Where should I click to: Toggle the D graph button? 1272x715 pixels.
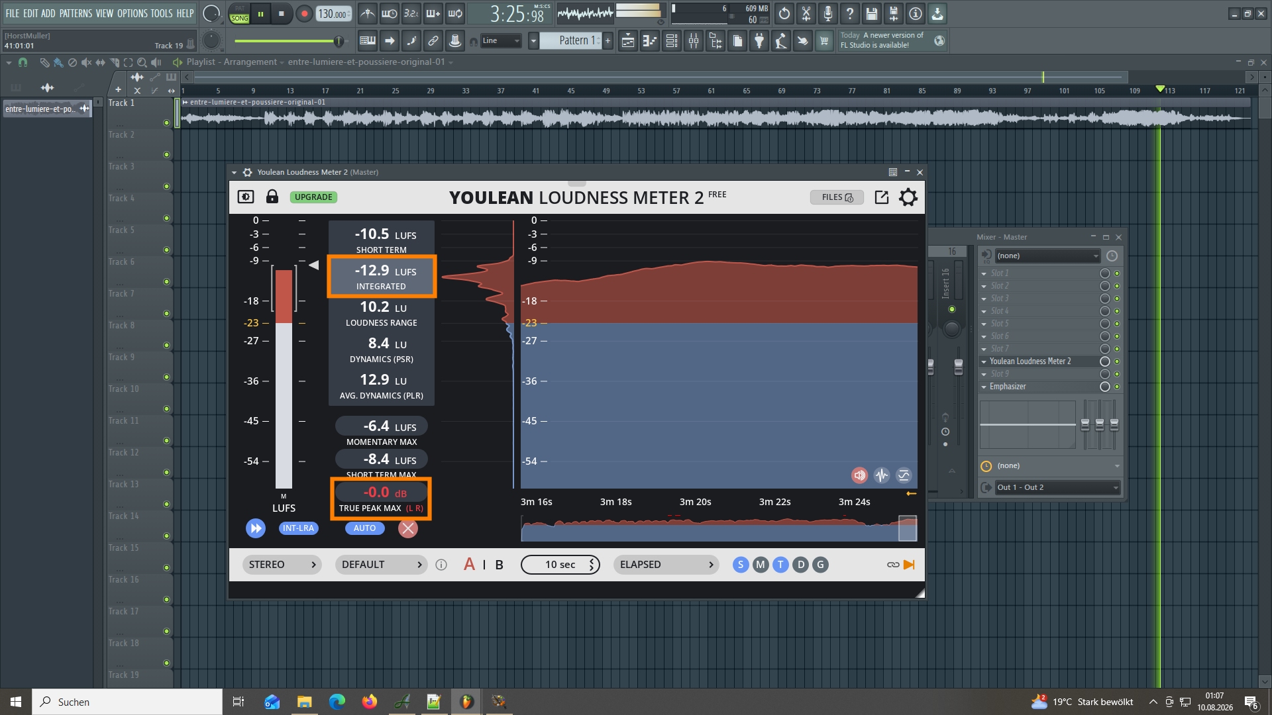coord(800,565)
